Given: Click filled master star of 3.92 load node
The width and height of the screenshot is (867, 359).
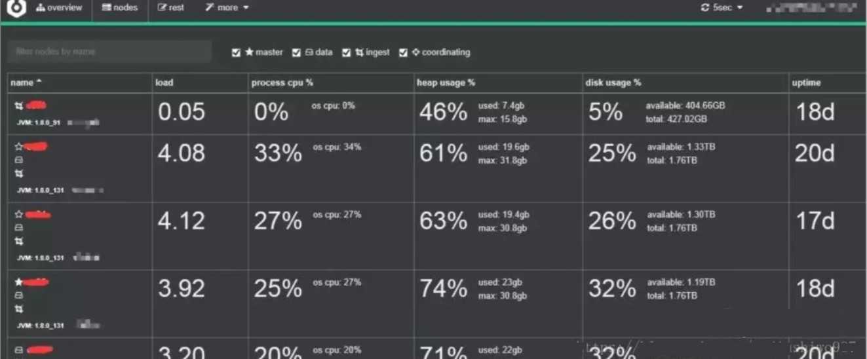Looking at the screenshot, I should 19,282.
